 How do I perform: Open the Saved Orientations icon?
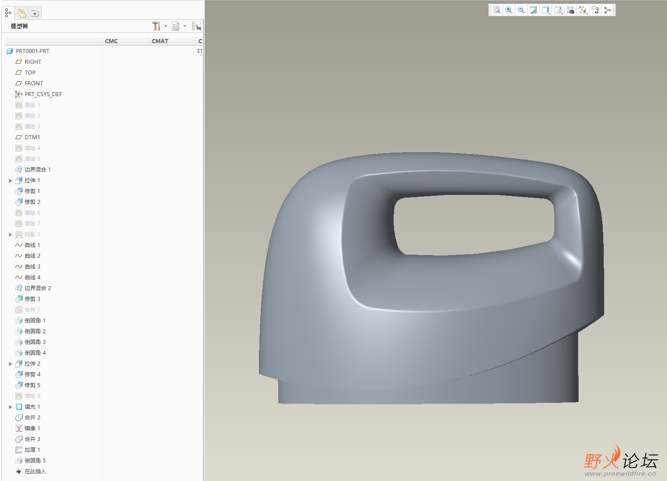558,10
